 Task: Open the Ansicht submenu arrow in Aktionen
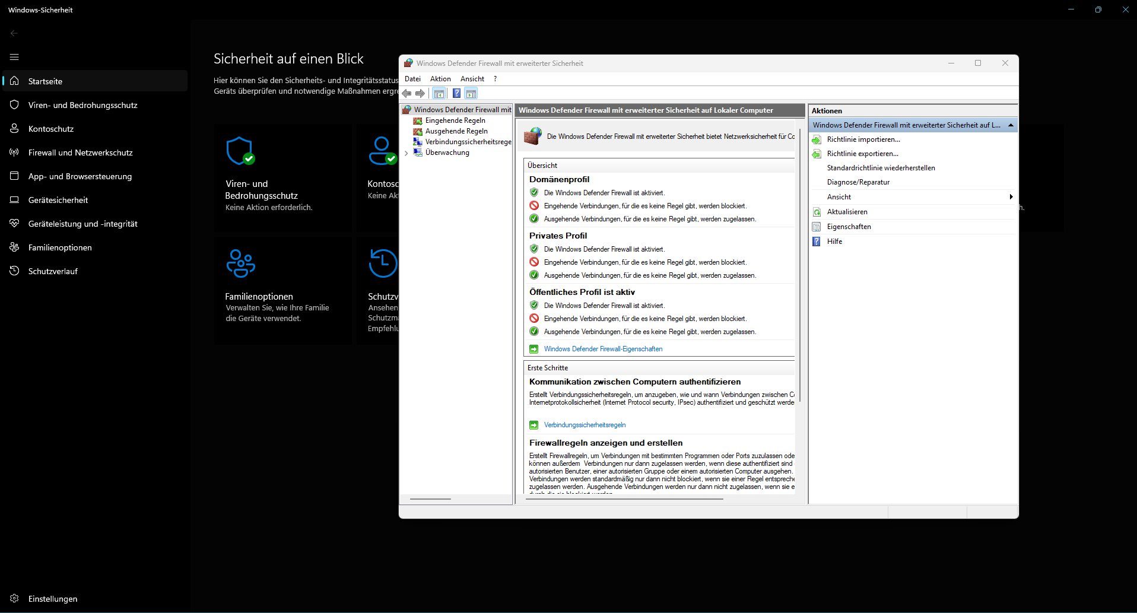click(x=1011, y=197)
